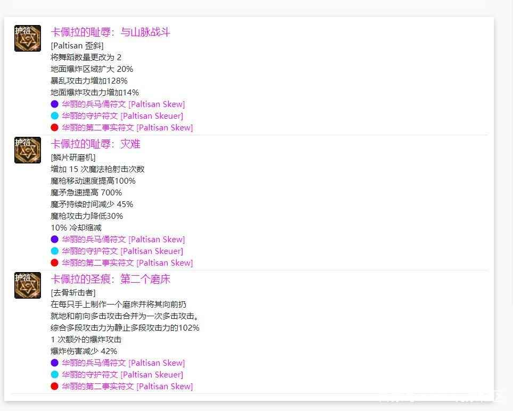Click the line 增加 15 次魔法枪射击次数
Image resolution: width=513 pixels, height=411 pixels.
(97, 169)
